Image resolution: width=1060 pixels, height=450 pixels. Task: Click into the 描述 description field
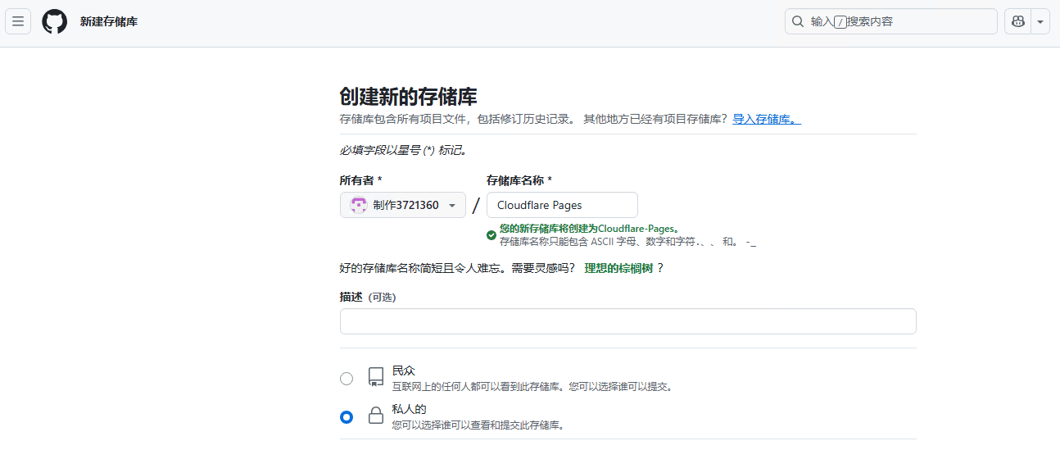627,321
